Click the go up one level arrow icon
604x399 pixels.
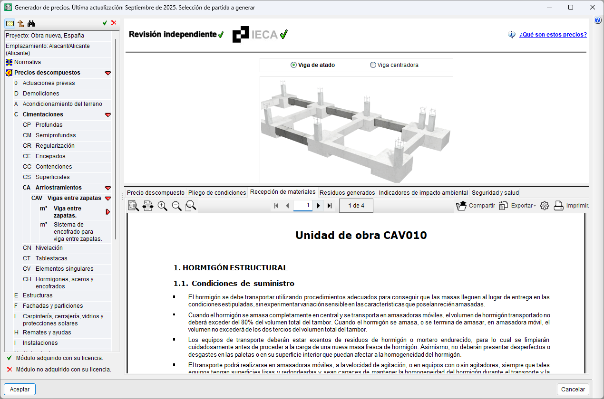[x=20, y=24]
